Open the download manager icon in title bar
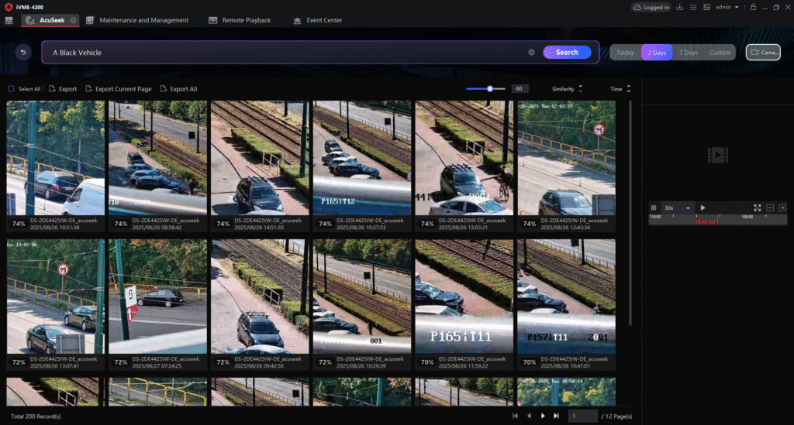 680,7
